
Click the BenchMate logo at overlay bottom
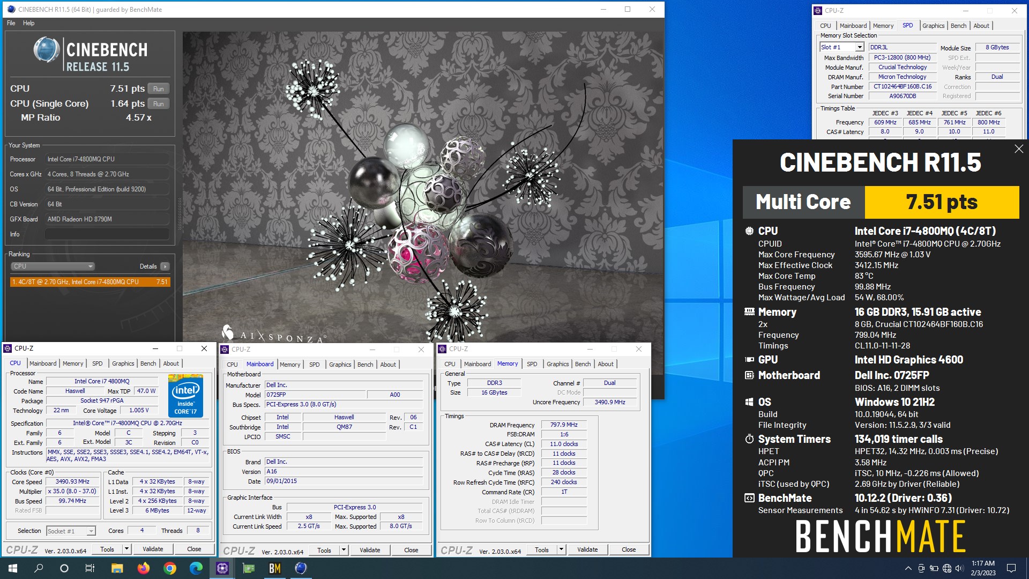(881, 537)
